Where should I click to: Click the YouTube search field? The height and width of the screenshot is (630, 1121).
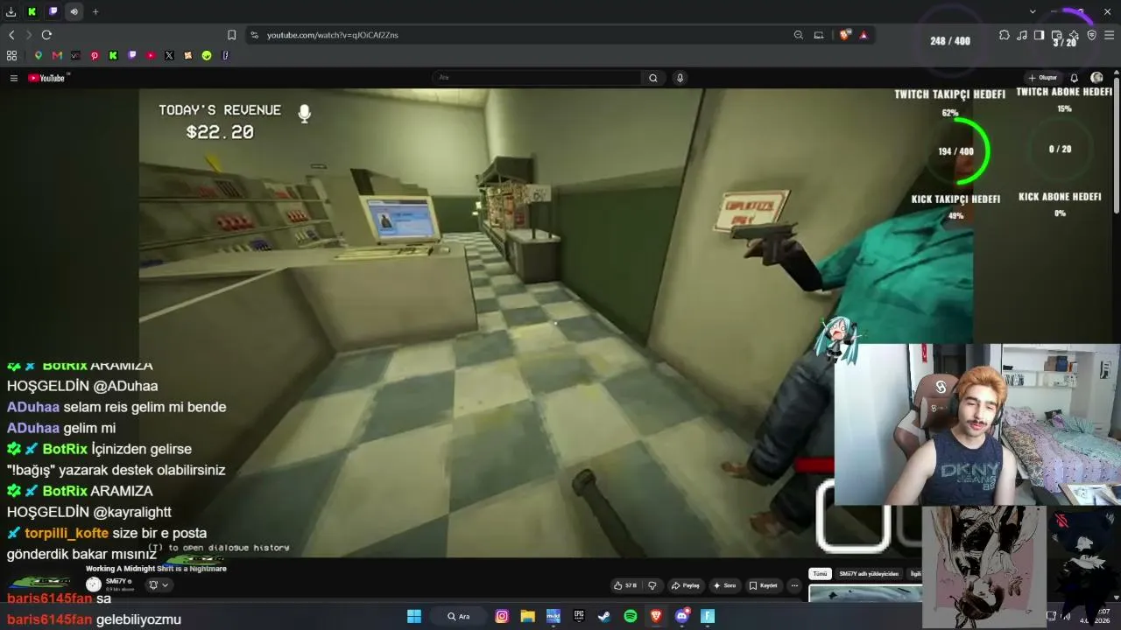click(537, 78)
